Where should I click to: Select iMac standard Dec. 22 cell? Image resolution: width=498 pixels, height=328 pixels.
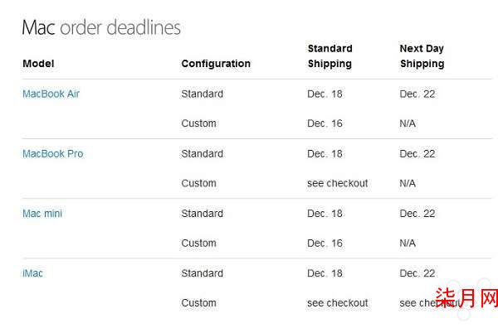click(x=417, y=273)
